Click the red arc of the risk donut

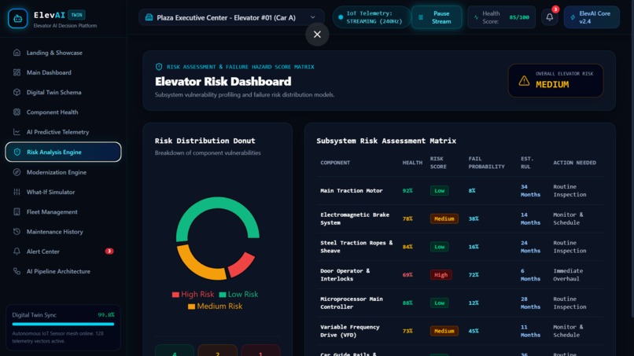[243, 264]
